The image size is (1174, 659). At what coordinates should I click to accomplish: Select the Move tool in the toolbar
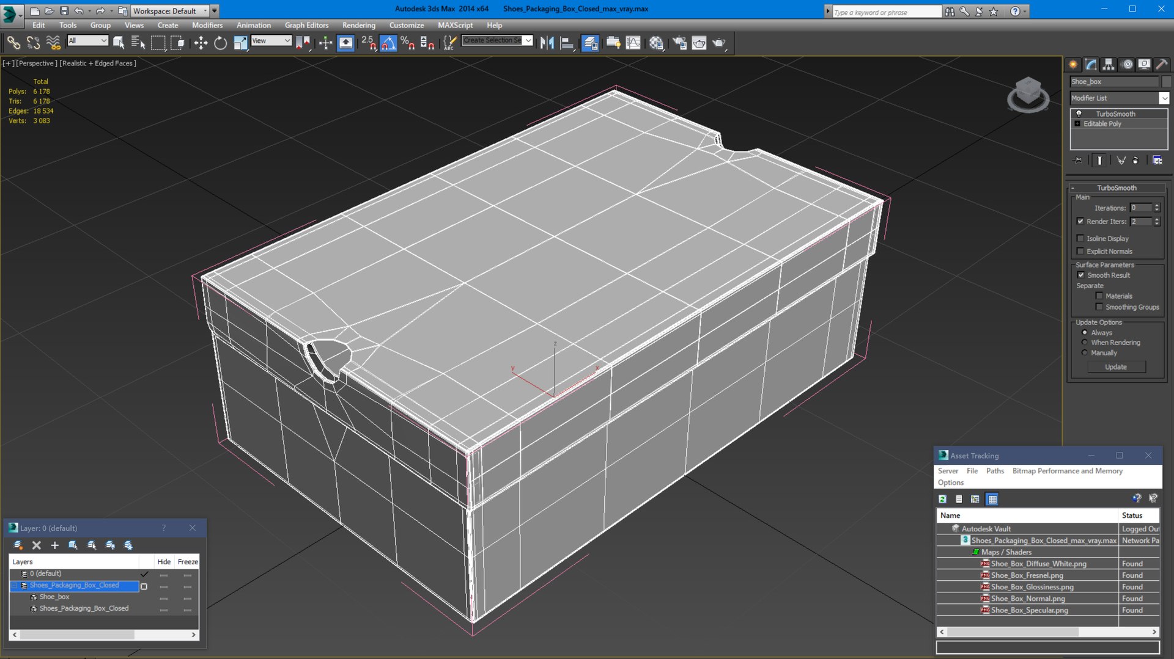point(201,43)
